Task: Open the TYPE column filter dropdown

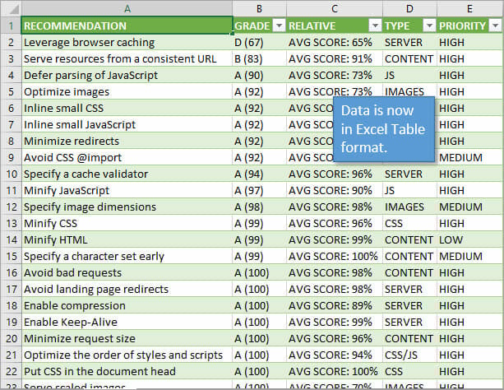Action: click(429, 26)
